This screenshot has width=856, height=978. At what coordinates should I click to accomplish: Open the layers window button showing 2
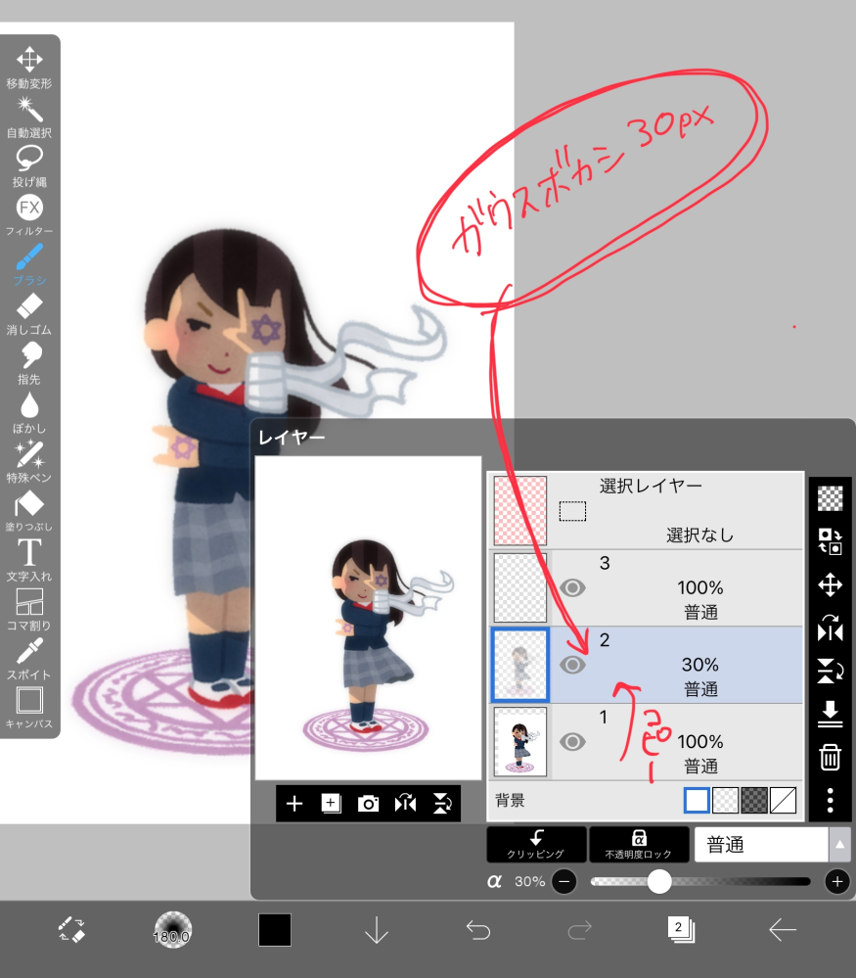click(681, 929)
